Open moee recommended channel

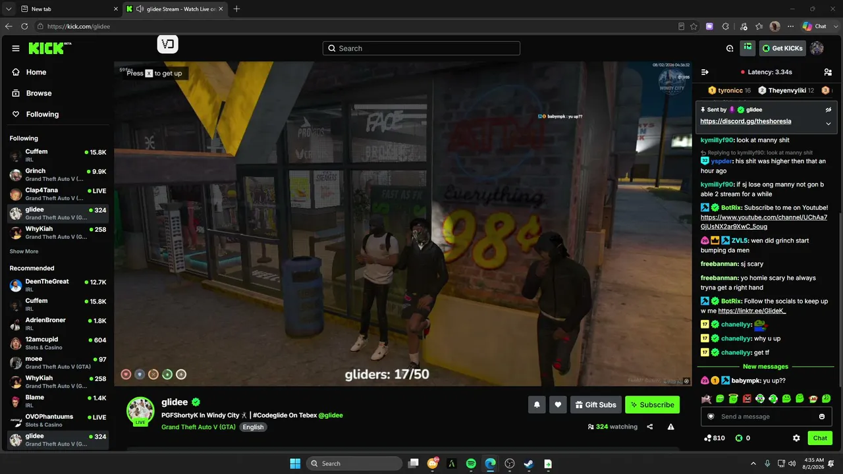pyautogui.click(x=58, y=363)
